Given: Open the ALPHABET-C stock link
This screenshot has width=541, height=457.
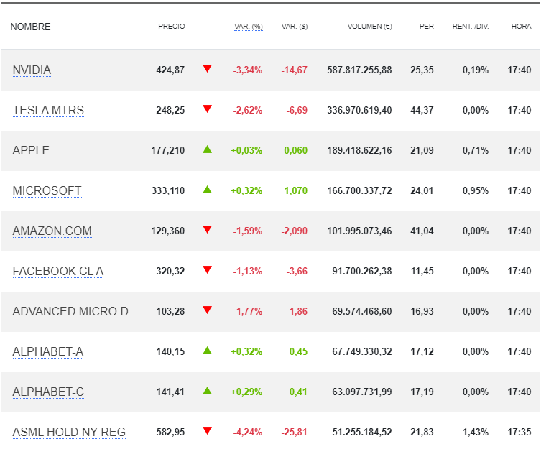Looking at the screenshot, I should click(48, 392).
